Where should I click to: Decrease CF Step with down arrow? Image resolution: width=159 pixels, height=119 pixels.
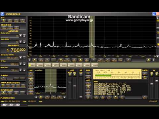click(x=21, y=64)
